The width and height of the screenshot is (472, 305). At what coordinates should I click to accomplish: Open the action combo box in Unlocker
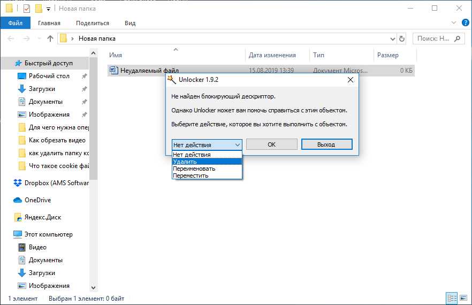click(x=207, y=145)
